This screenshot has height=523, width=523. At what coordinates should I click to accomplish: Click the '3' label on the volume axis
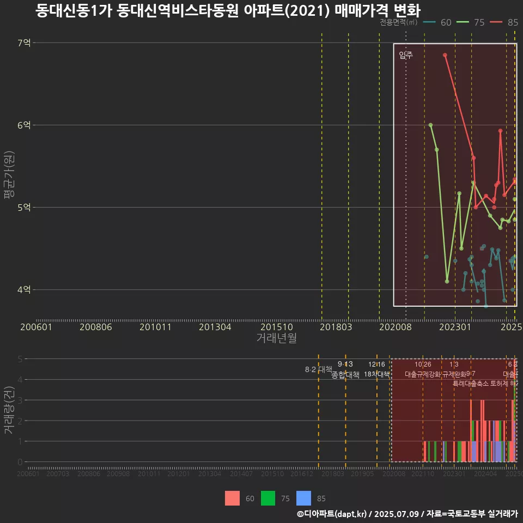[20, 400]
